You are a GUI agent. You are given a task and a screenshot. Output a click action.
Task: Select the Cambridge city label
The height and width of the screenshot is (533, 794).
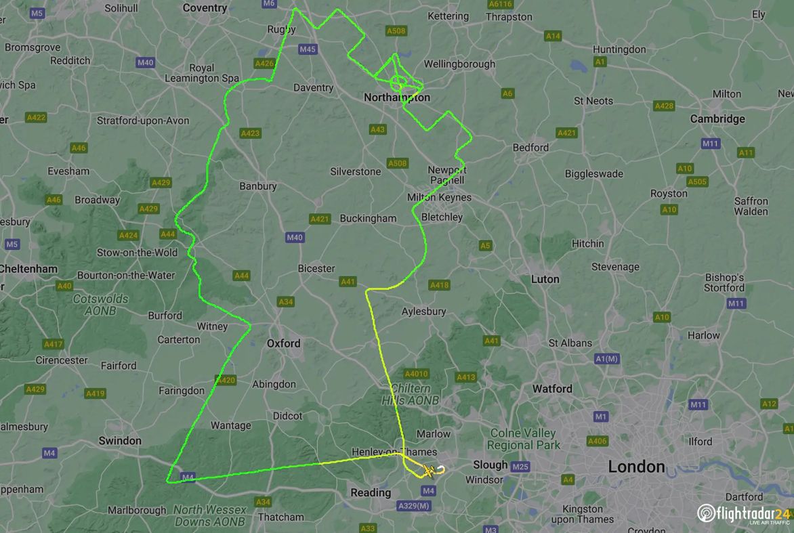717,119
